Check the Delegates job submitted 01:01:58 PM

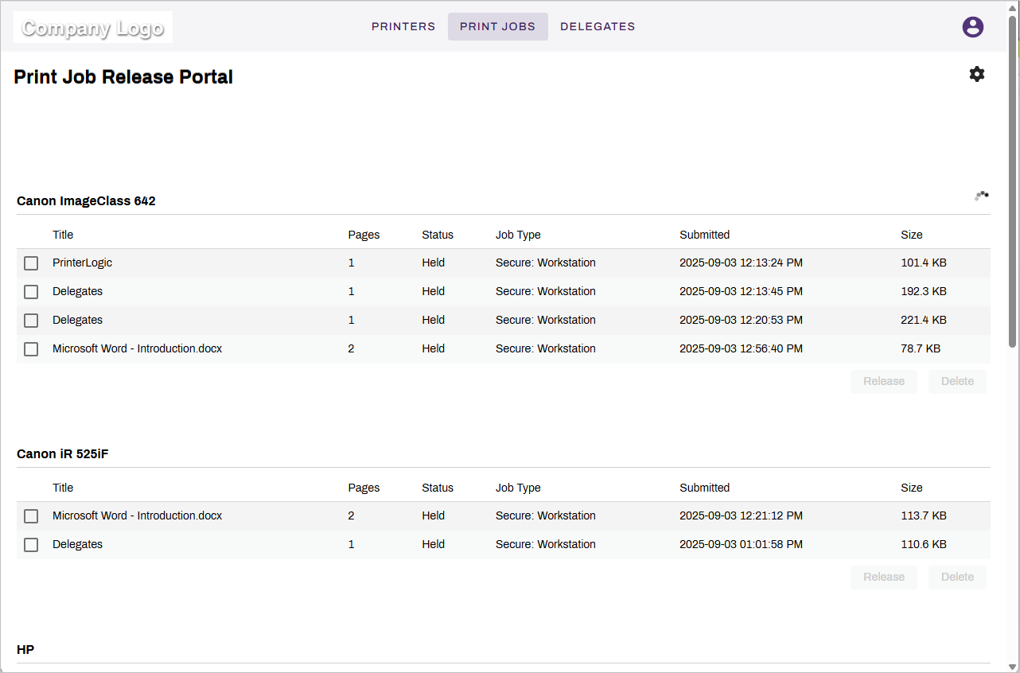click(x=31, y=545)
